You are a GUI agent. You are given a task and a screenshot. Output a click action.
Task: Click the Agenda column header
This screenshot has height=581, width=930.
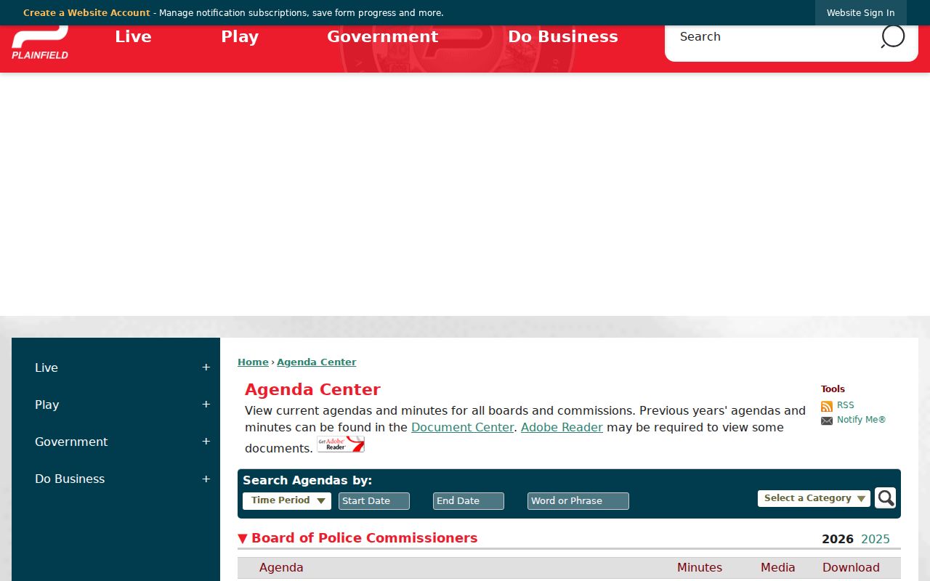[x=281, y=568]
